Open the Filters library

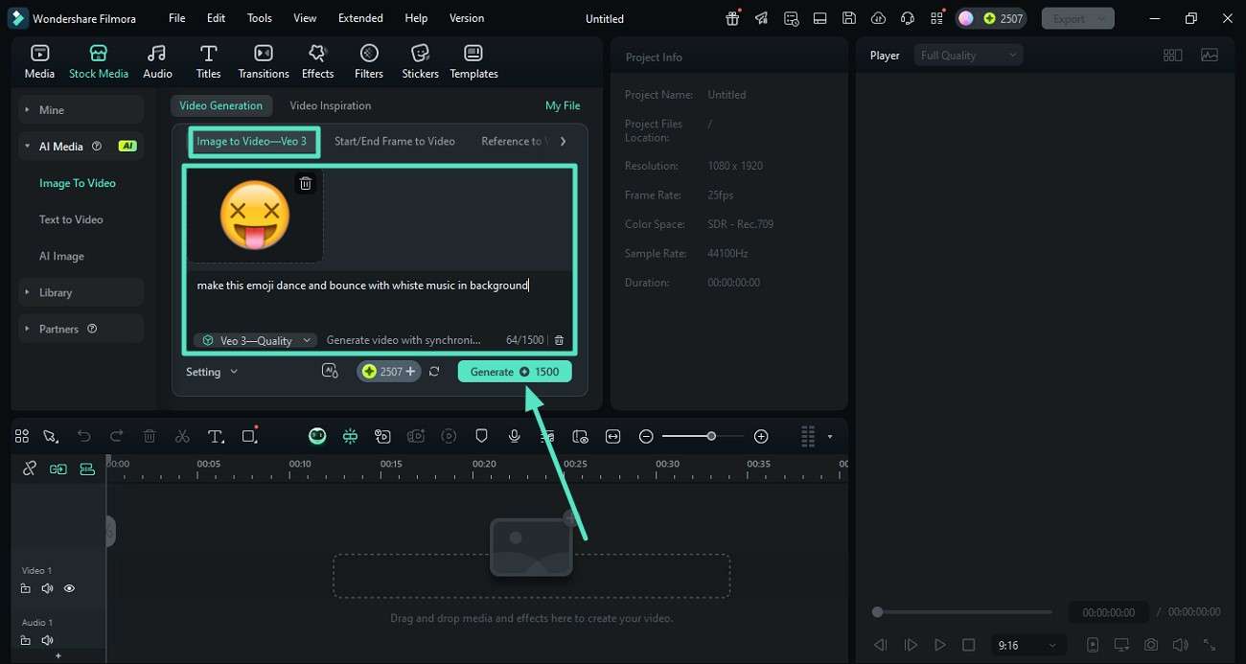369,61
